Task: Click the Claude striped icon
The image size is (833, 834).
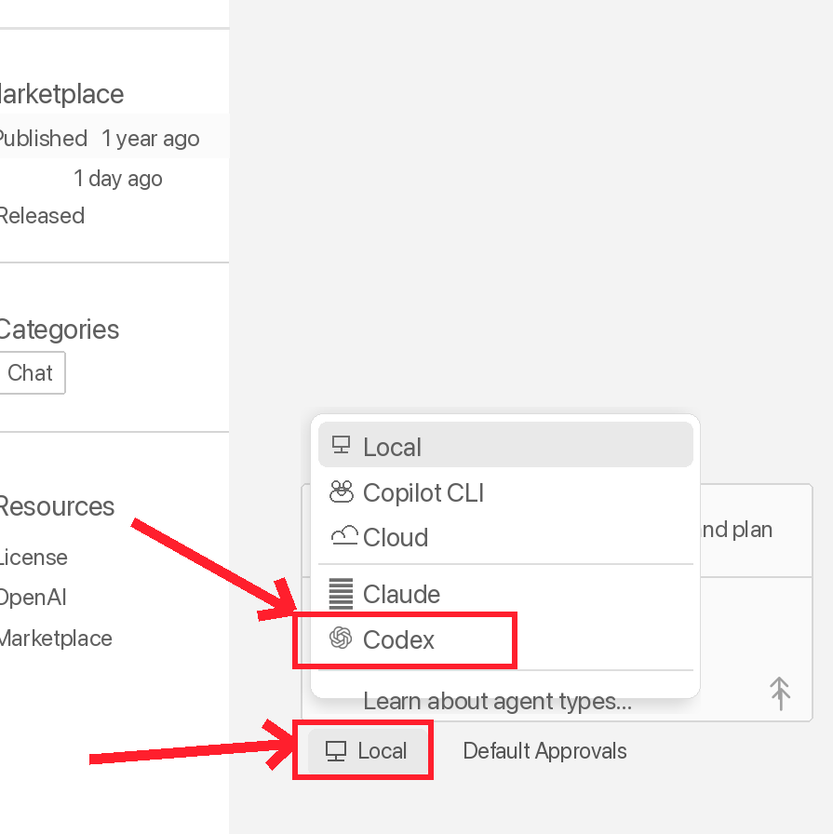Action: pyautogui.click(x=341, y=594)
